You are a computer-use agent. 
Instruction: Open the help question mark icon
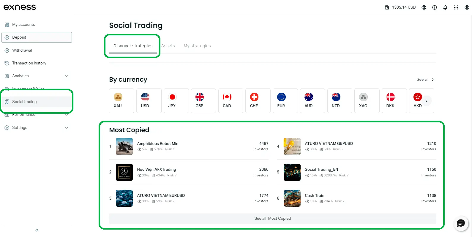point(435,7)
